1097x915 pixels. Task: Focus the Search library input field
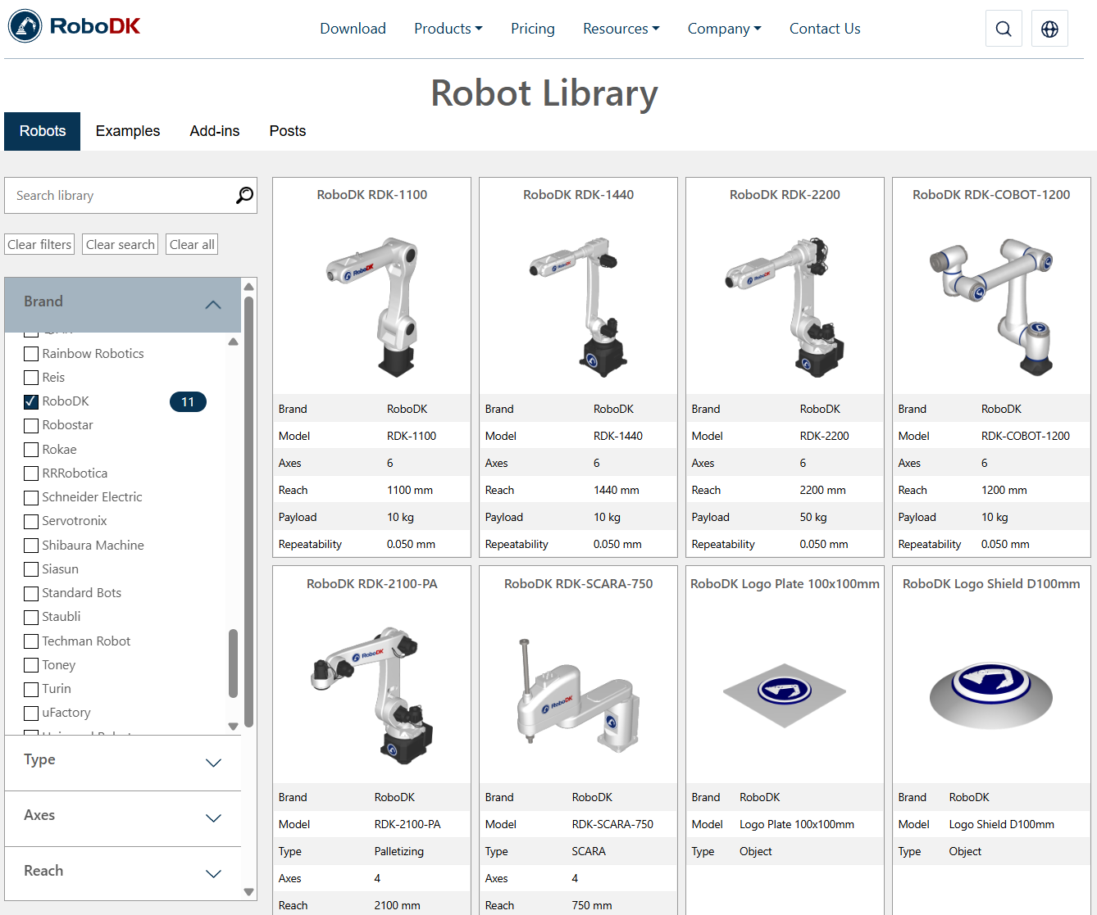pyautogui.click(x=120, y=196)
